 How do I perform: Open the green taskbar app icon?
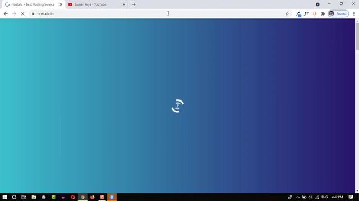point(53,197)
